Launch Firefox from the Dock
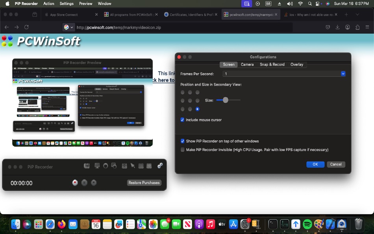 click(x=61, y=224)
